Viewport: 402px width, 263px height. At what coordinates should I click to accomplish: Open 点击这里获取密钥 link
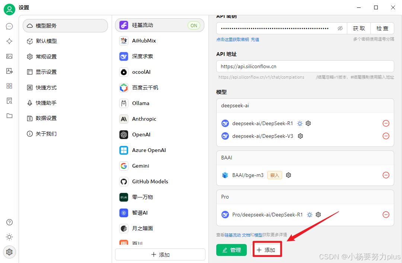tap(233, 39)
